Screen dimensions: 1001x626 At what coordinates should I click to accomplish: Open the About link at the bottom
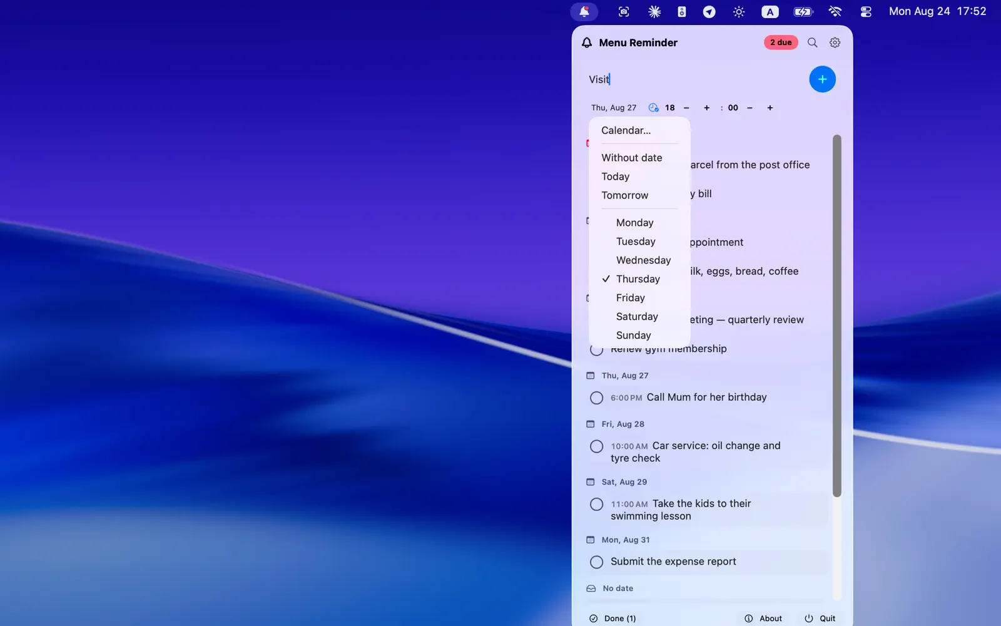(x=763, y=618)
